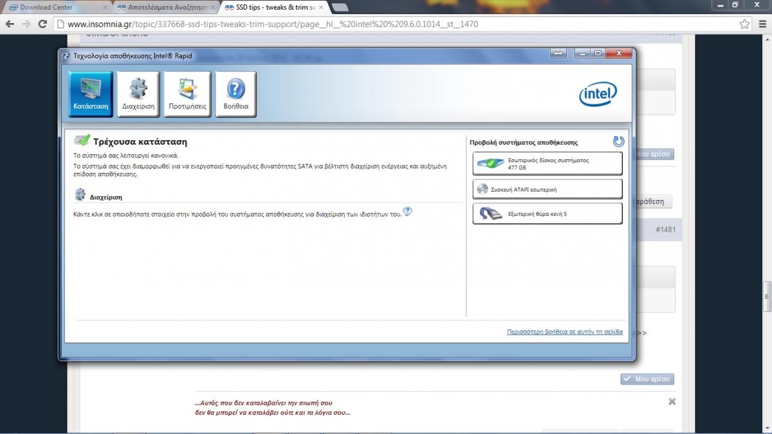Minimize the Intel Rapid window
Screen dimensions: 772x434
[582, 53]
